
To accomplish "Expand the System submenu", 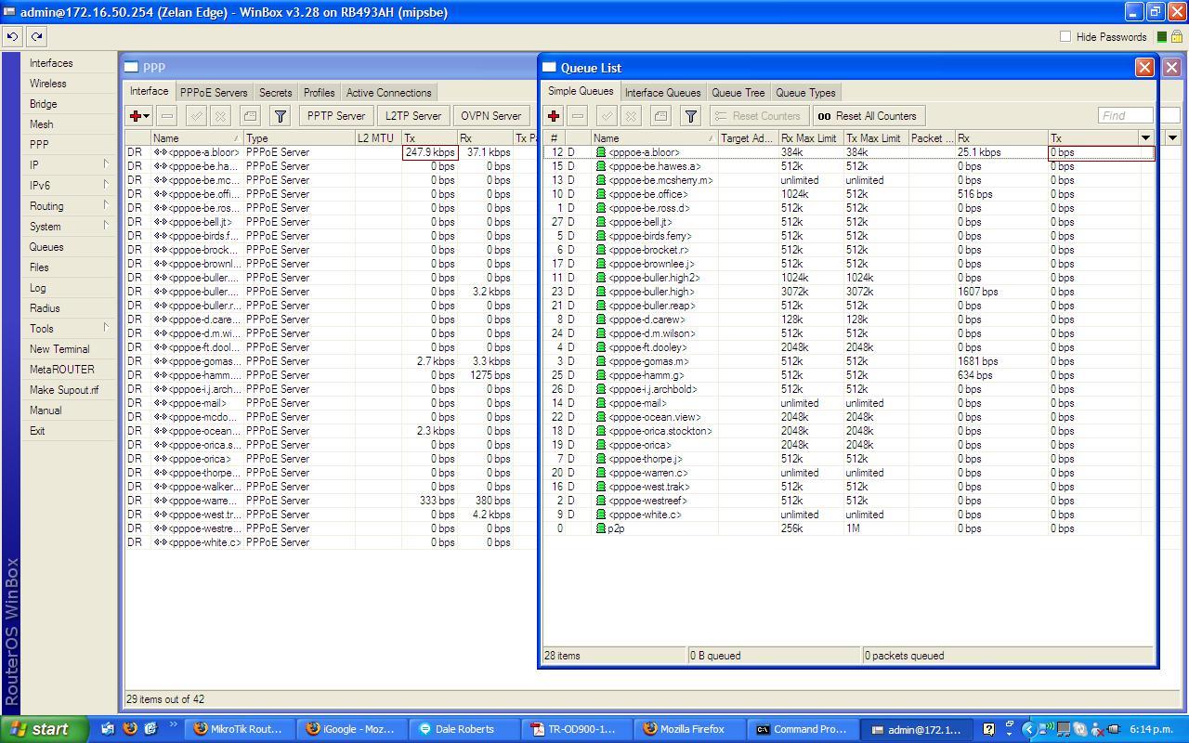I will pyautogui.click(x=106, y=226).
